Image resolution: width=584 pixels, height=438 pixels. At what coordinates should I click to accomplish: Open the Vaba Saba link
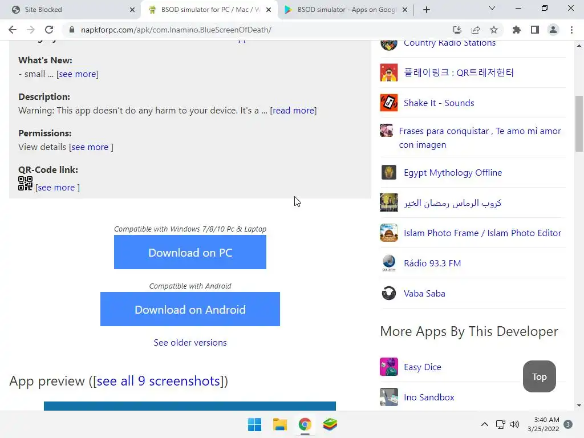tap(424, 294)
